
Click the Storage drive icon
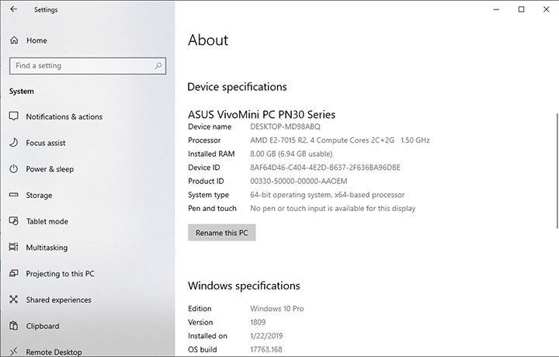point(13,196)
